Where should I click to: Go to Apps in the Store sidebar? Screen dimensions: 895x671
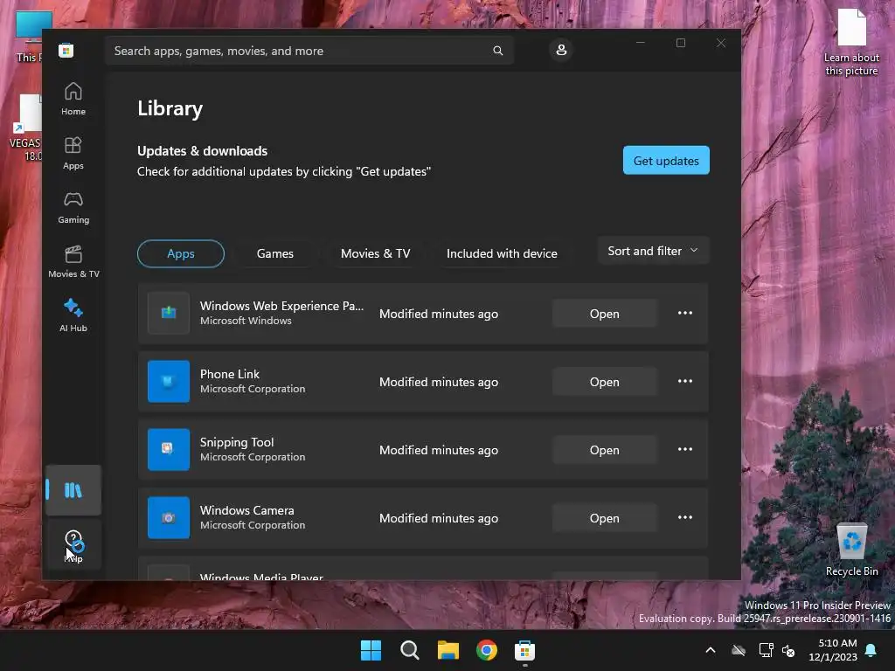pyautogui.click(x=73, y=154)
